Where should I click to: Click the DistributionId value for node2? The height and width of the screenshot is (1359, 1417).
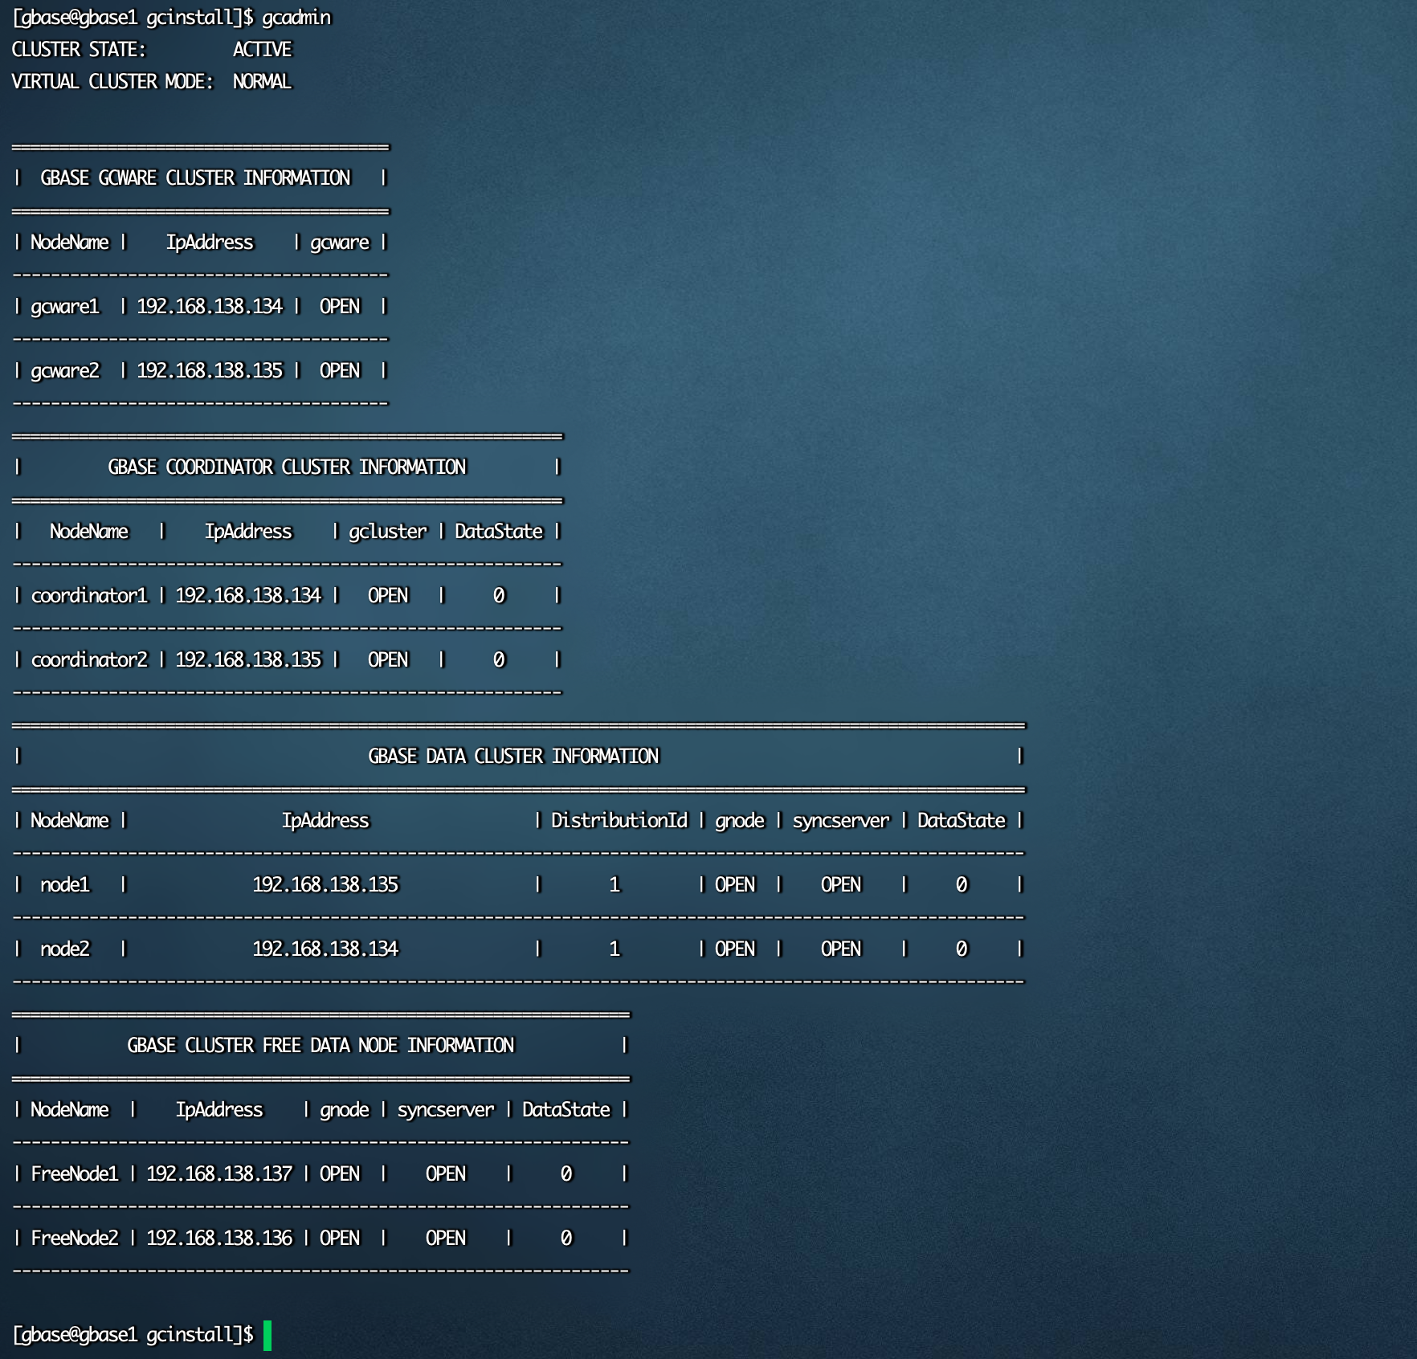click(x=615, y=949)
